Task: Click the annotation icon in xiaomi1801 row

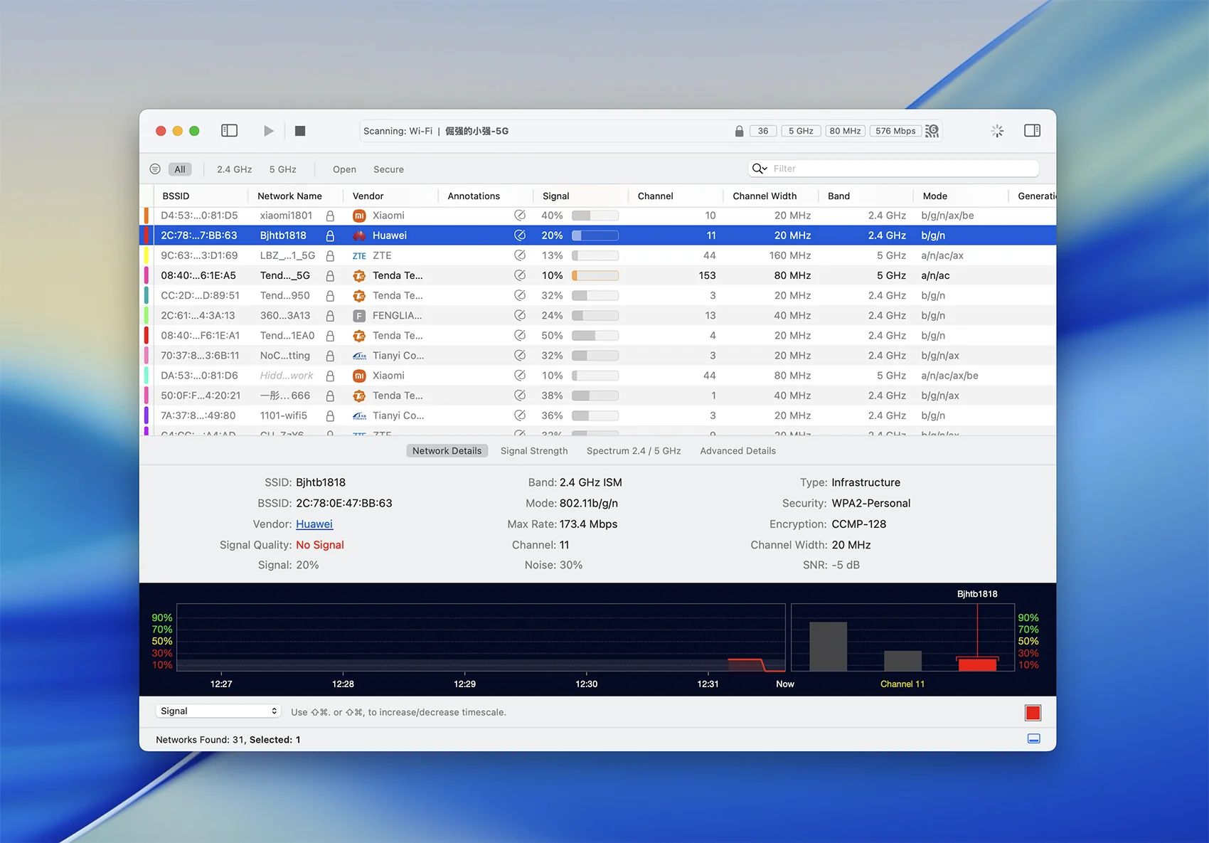Action: pyautogui.click(x=520, y=216)
